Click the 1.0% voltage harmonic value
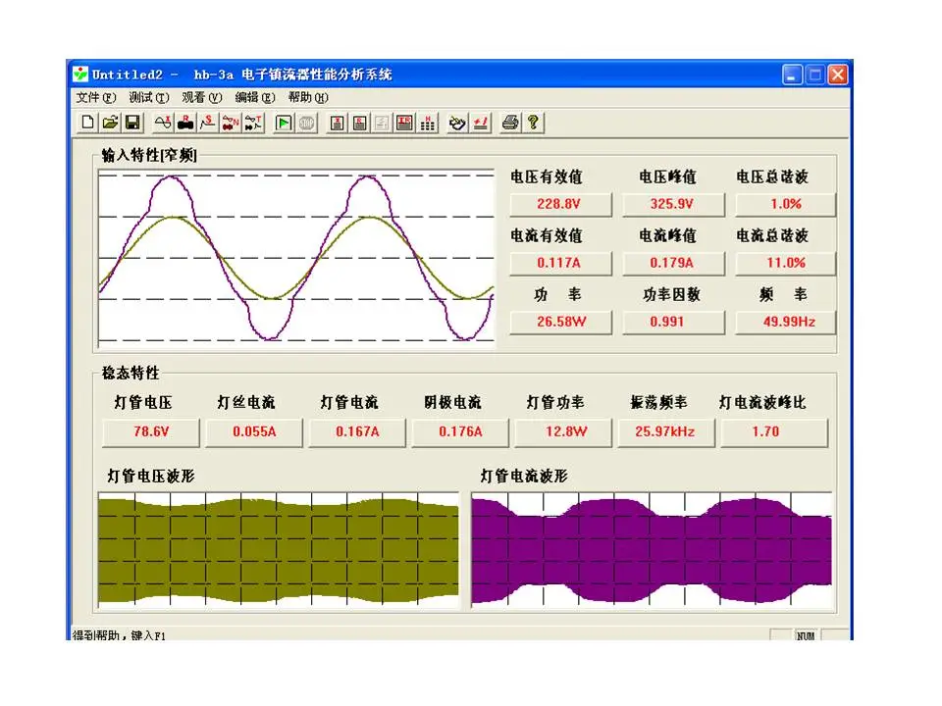Screen dimensions: 942x706 786,204
